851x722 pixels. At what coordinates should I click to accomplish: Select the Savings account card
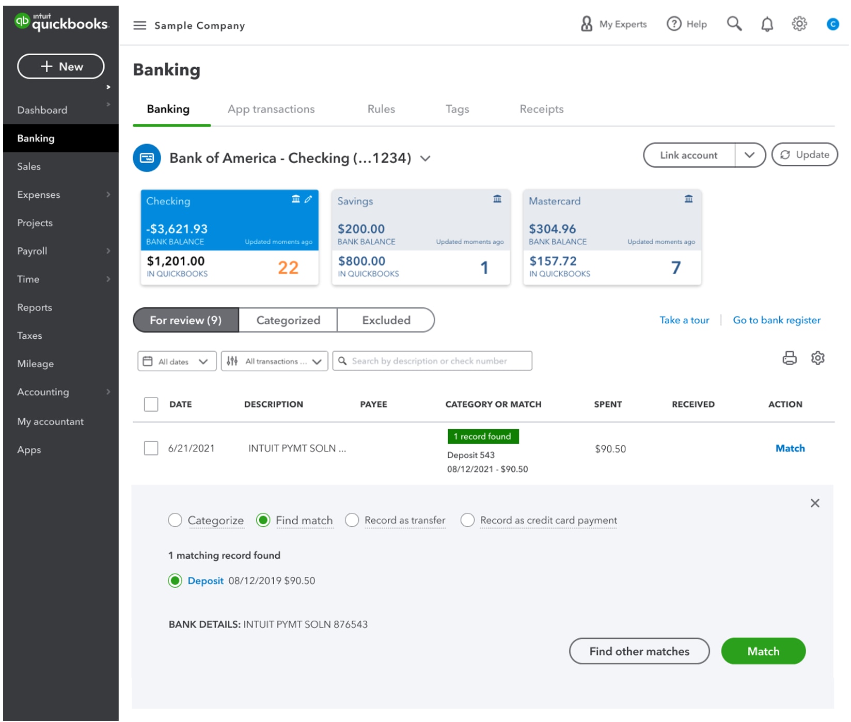[421, 237]
